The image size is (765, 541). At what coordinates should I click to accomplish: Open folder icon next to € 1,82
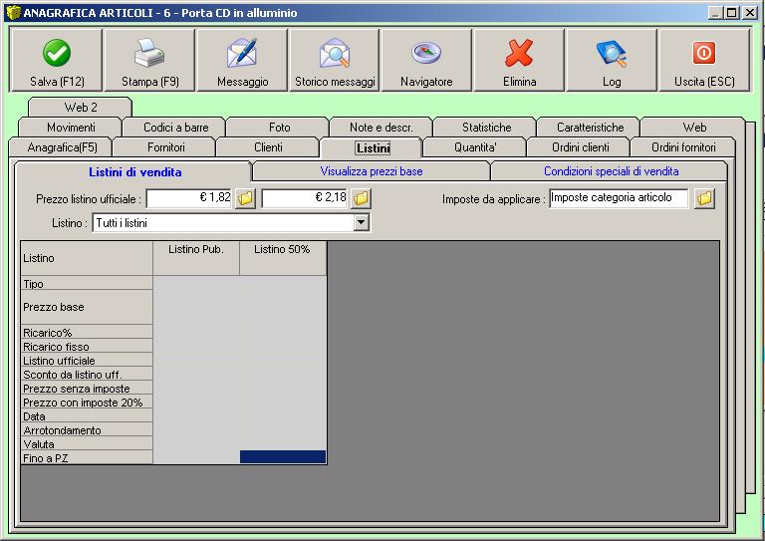(x=246, y=198)
